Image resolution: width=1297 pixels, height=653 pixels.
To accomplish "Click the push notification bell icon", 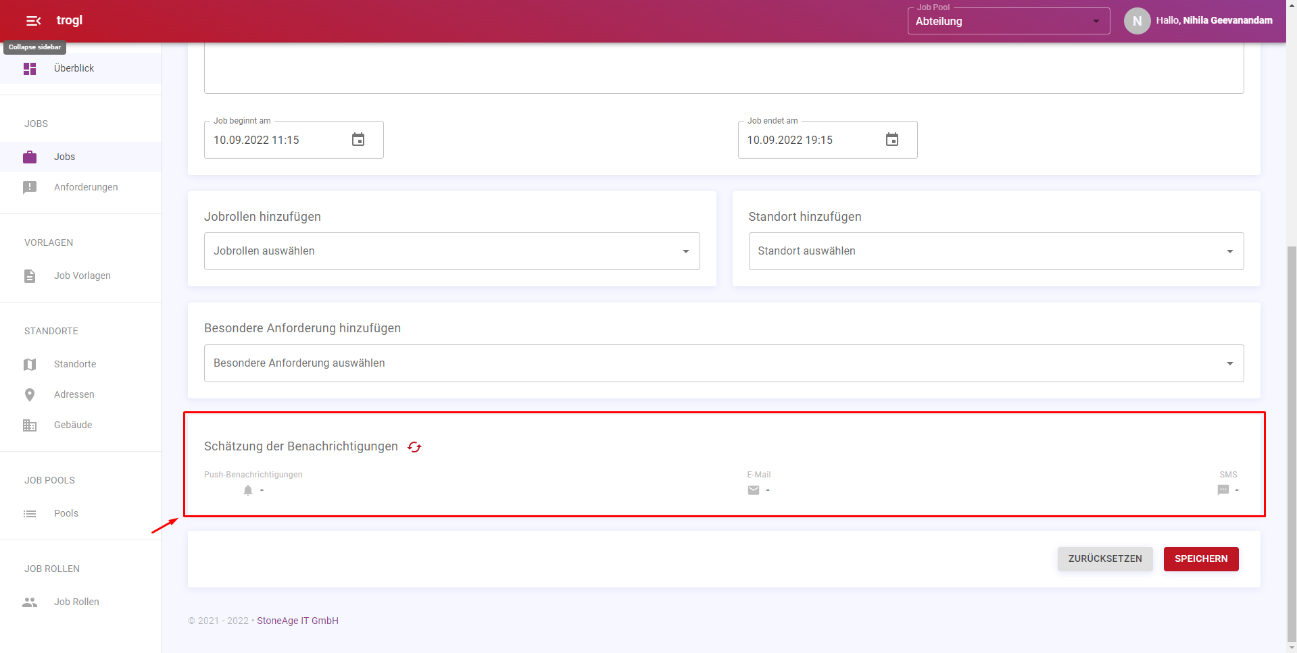I will (248, 490).
